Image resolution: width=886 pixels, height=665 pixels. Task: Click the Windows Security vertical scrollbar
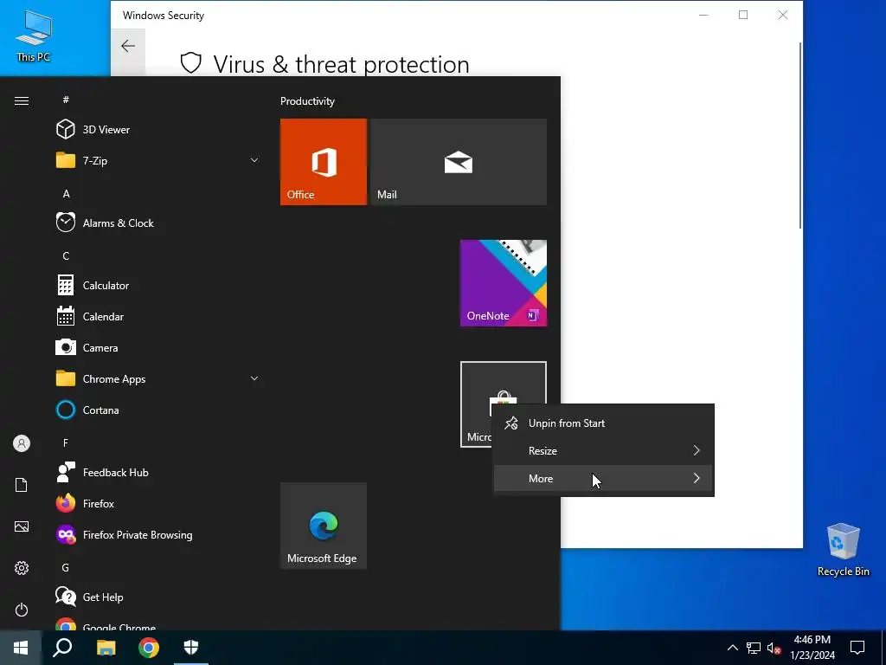[x=800, y=136]
